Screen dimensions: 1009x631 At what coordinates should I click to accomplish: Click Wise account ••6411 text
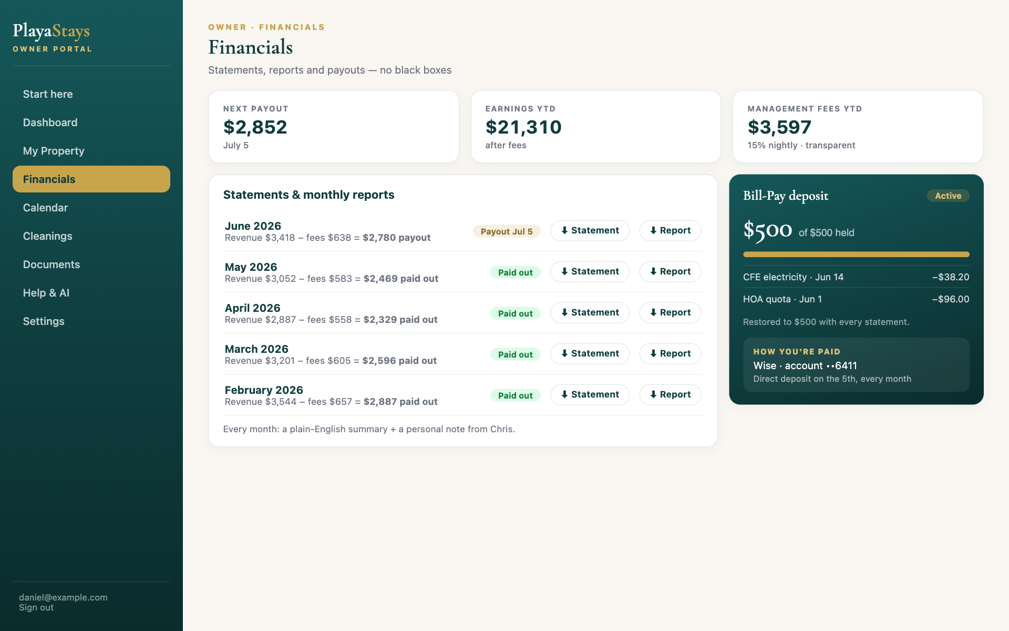click(x=805, y=365)
